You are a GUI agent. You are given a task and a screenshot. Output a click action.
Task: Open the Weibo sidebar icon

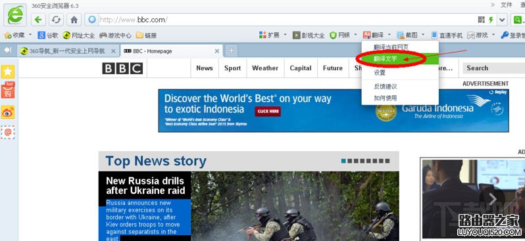[8, 112]
